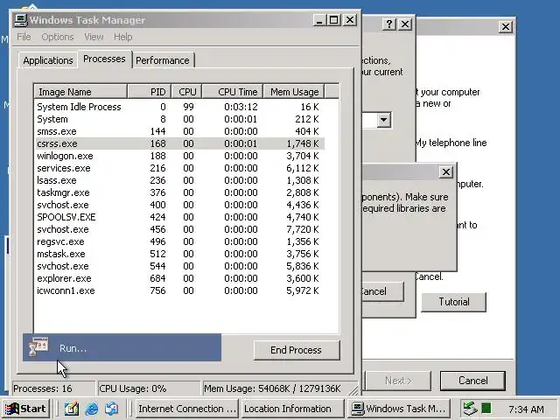The width and height of the screenshot is (560, 420).
Task: Click the 7:34 AM system clock
Action: (x=526, y=409)
